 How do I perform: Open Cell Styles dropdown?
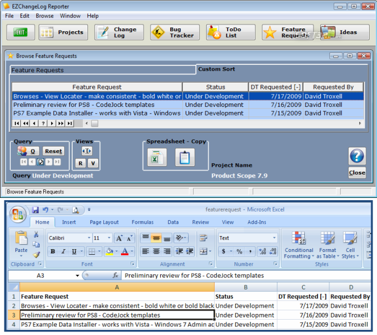[x=350, y=245]
